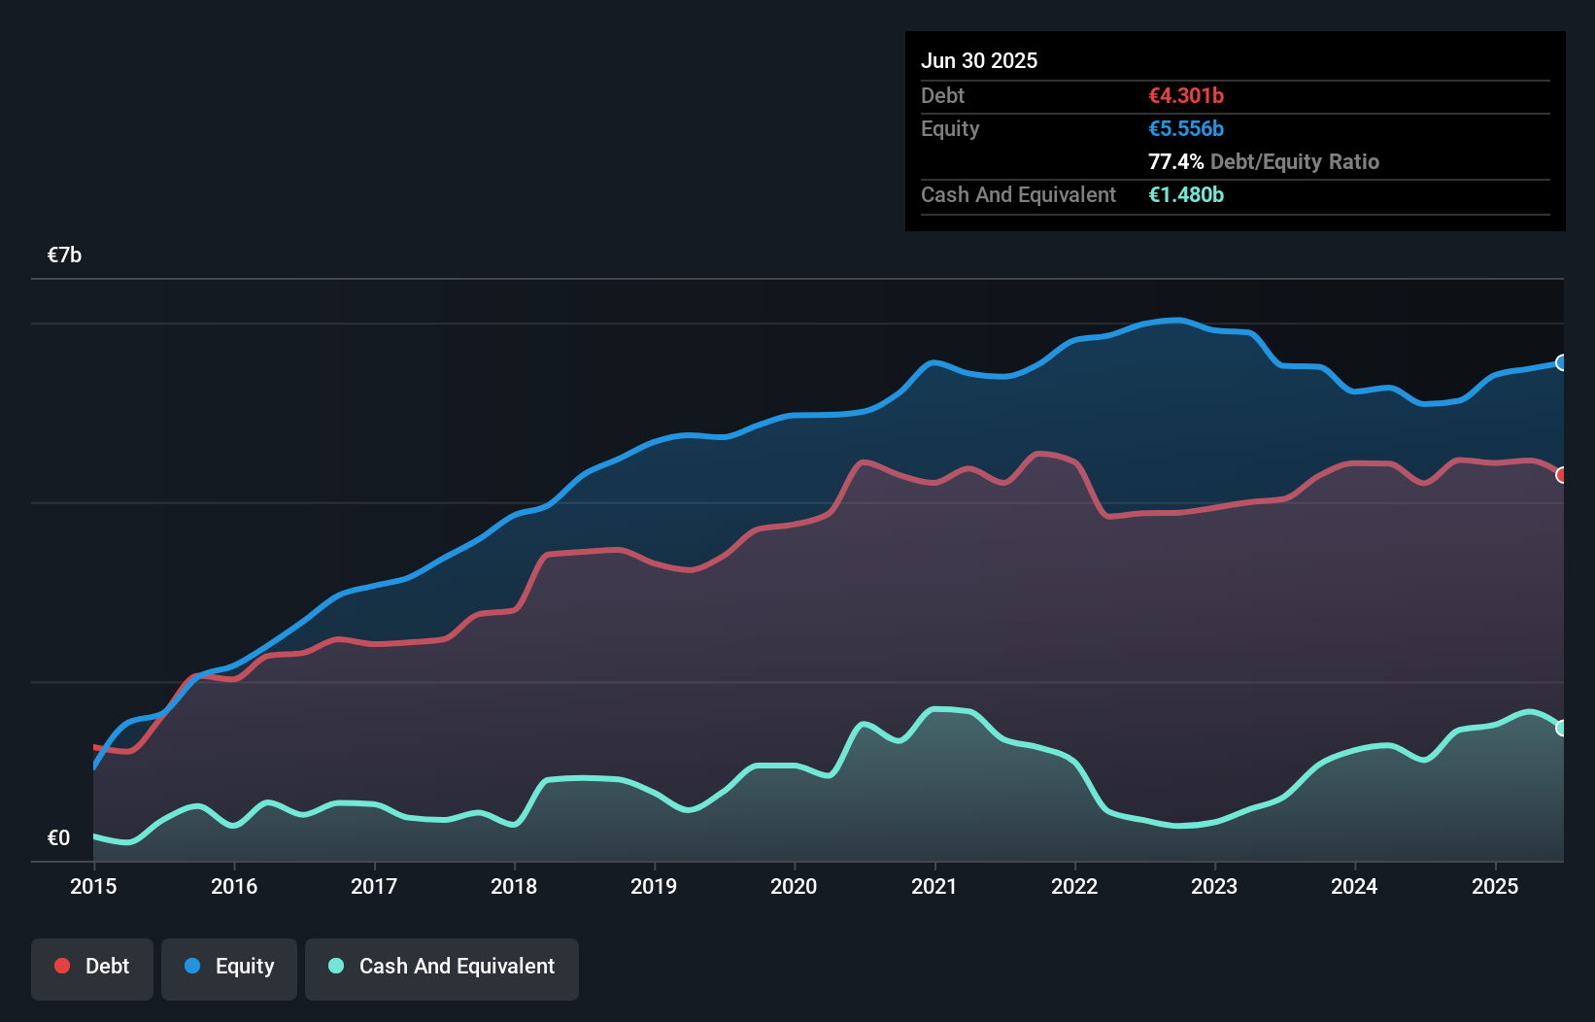The height and width of the screenshot is (1022, 1595).
Task: Toggle visibility of the Equity series
Action: pos(229,968)
